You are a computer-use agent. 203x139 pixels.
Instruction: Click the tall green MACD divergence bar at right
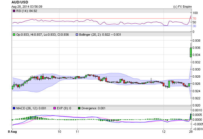[191, 117]
